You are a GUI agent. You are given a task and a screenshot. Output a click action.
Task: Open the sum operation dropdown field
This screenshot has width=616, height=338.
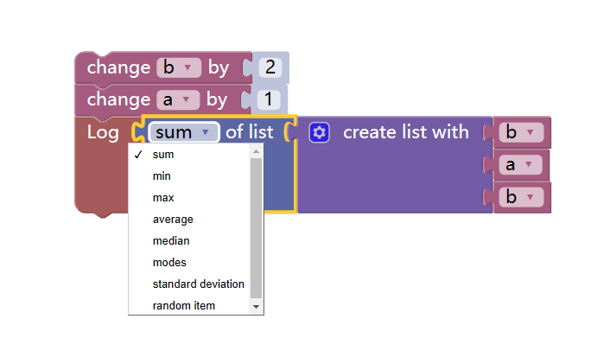(183, 132)
